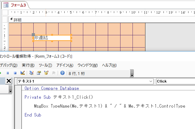
Task: Click the gray move handle of text box
Action: 33,35
